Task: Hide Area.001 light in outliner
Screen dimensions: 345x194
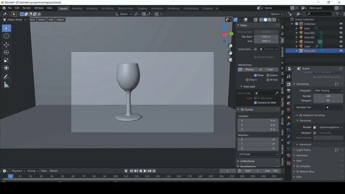Action: (x=341, y=33)
